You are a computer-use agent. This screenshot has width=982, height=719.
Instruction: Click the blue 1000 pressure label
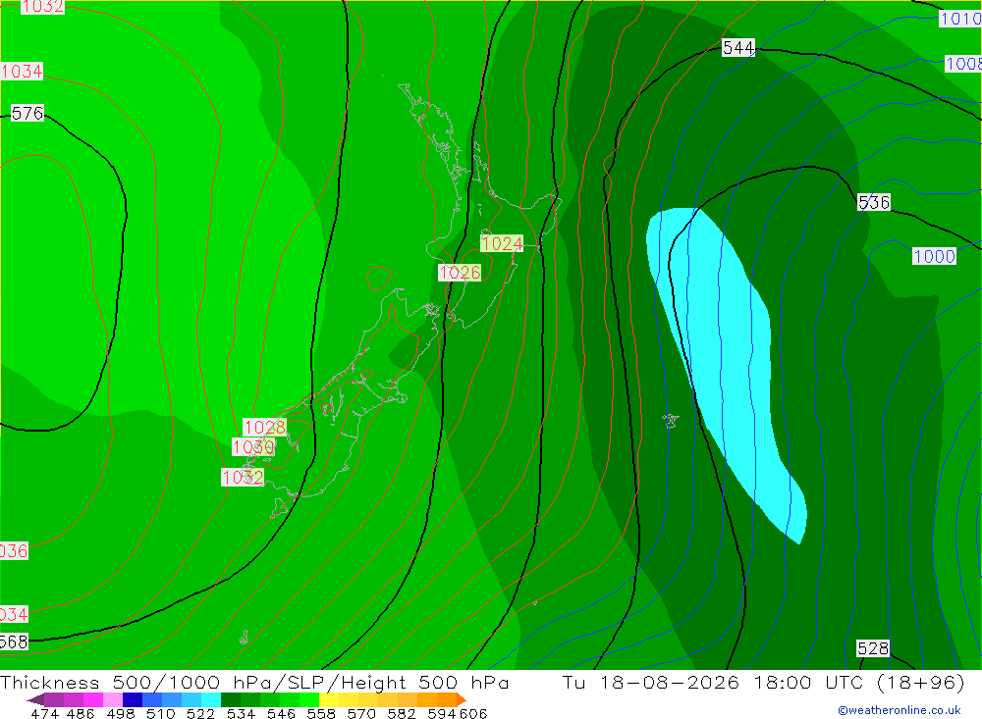coord(934,257)
